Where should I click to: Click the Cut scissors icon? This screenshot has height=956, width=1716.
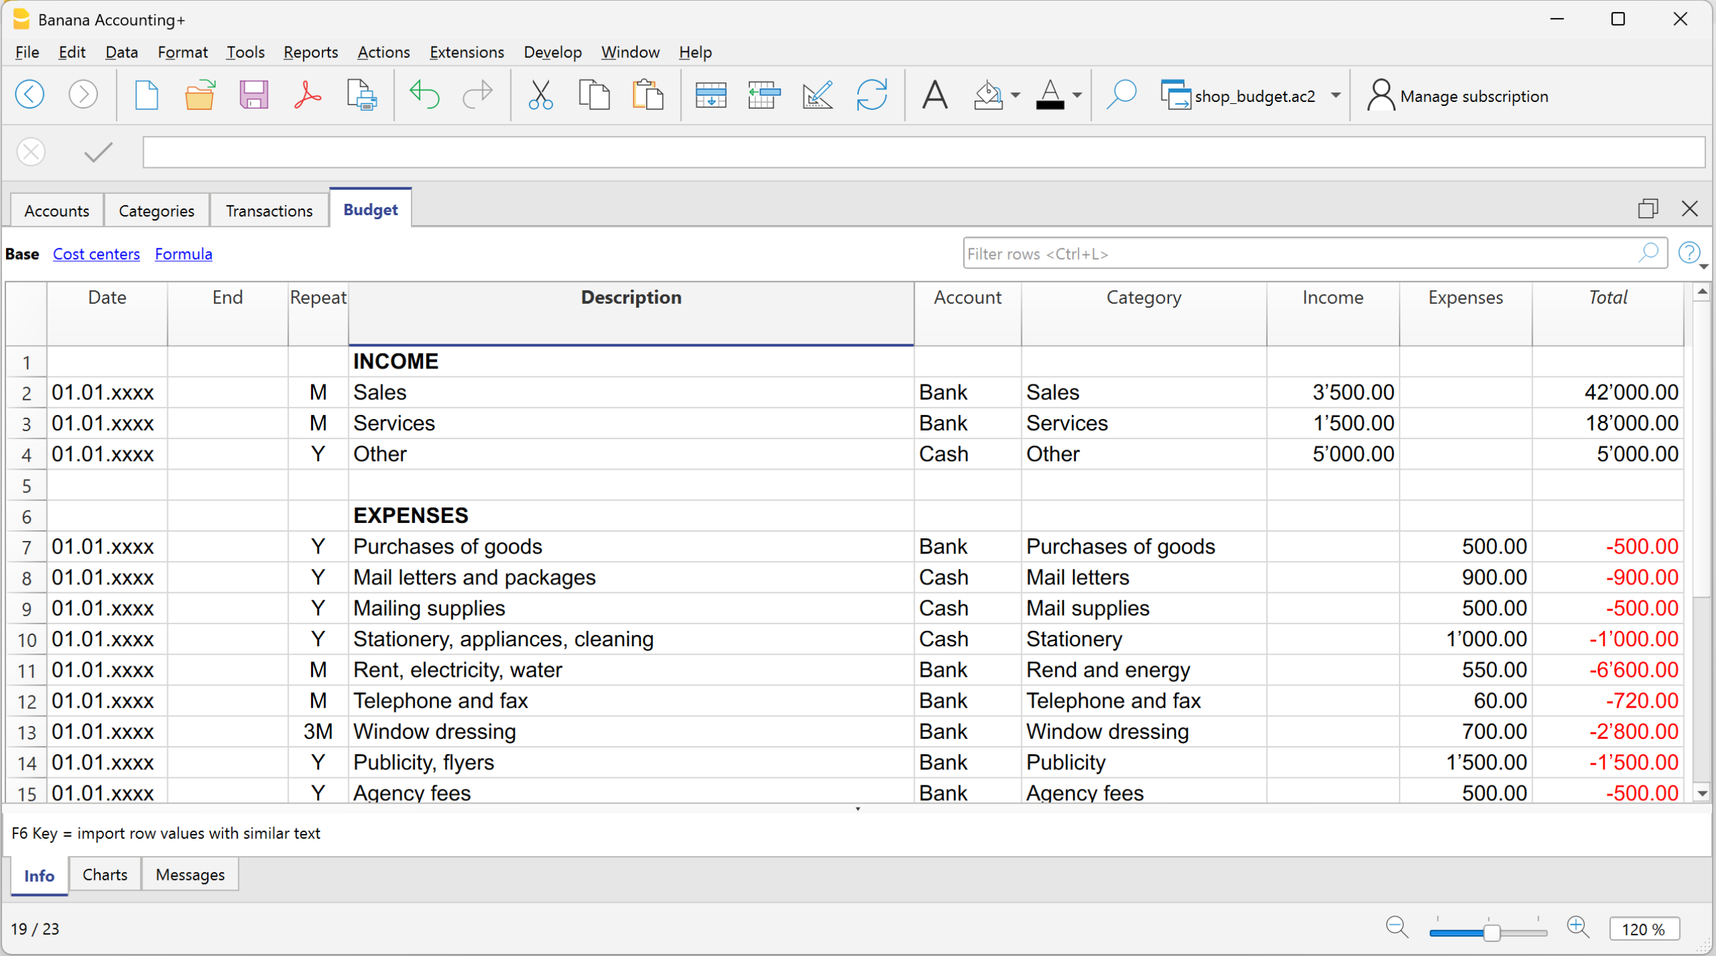540,95
